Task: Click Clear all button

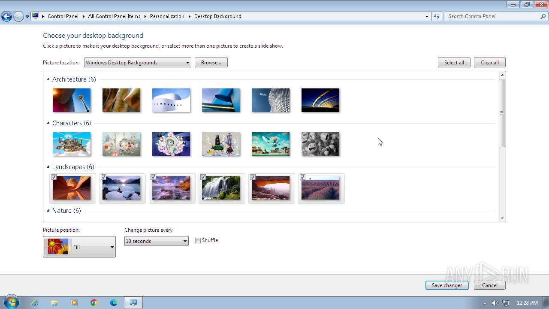Action: tap(490, 63)
